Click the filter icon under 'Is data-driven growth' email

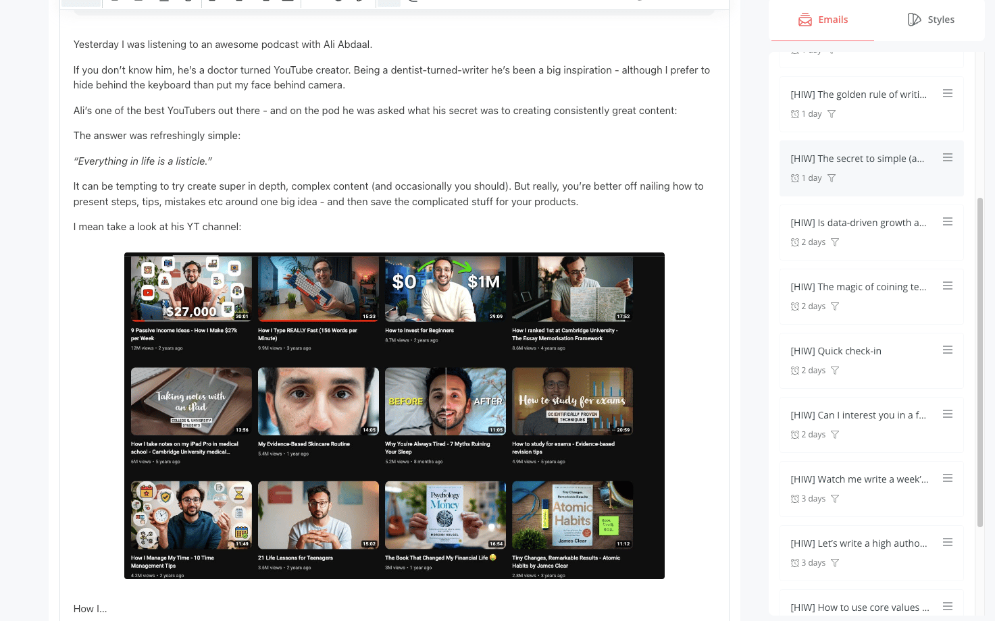point(835,242)
